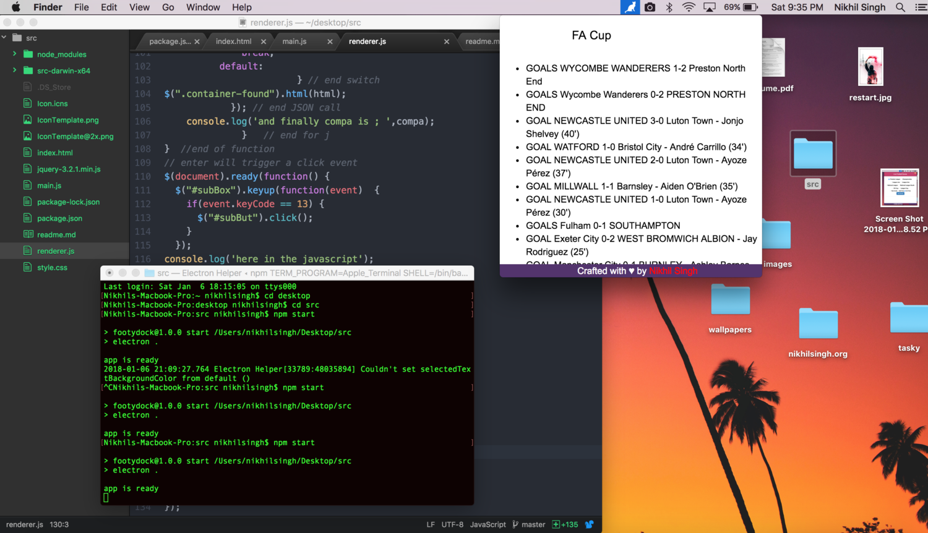The image size is (928, 533).
Task: Open the Finder menu
Action: (x=48, y=7)
